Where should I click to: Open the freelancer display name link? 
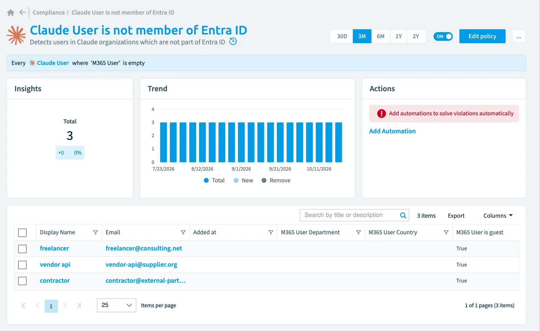(54, 249)
